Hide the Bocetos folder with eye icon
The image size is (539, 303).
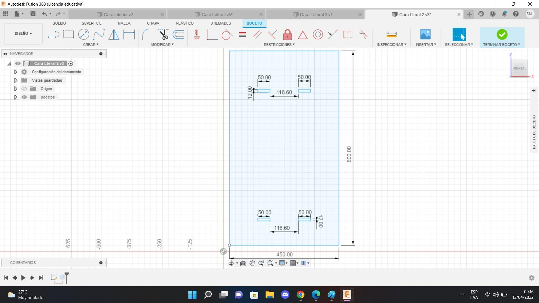[x=24, y=97]
